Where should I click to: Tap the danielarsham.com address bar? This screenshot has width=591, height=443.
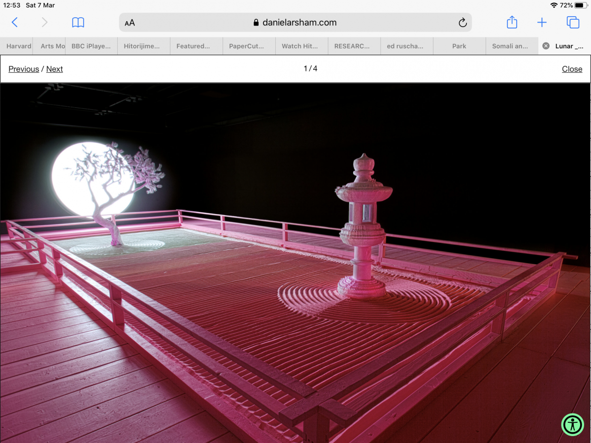pyautogui.click(x=295, y=23)
